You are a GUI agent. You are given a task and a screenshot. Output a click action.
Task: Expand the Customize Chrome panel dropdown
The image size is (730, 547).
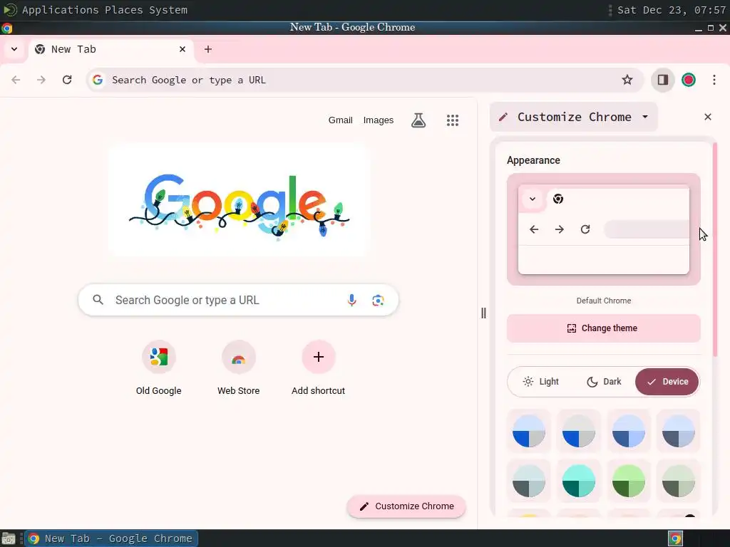645,117
